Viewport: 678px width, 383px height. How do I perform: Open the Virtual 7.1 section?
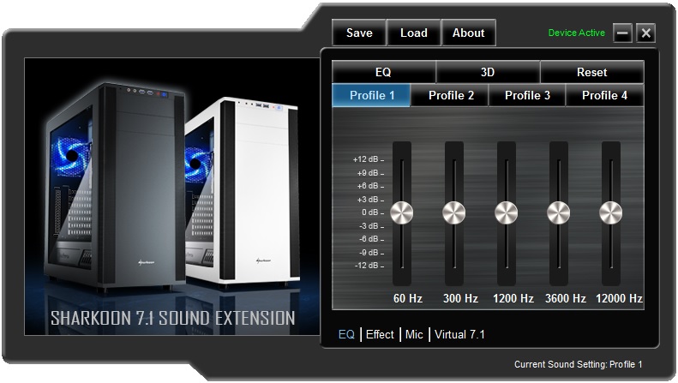point(459,334)
